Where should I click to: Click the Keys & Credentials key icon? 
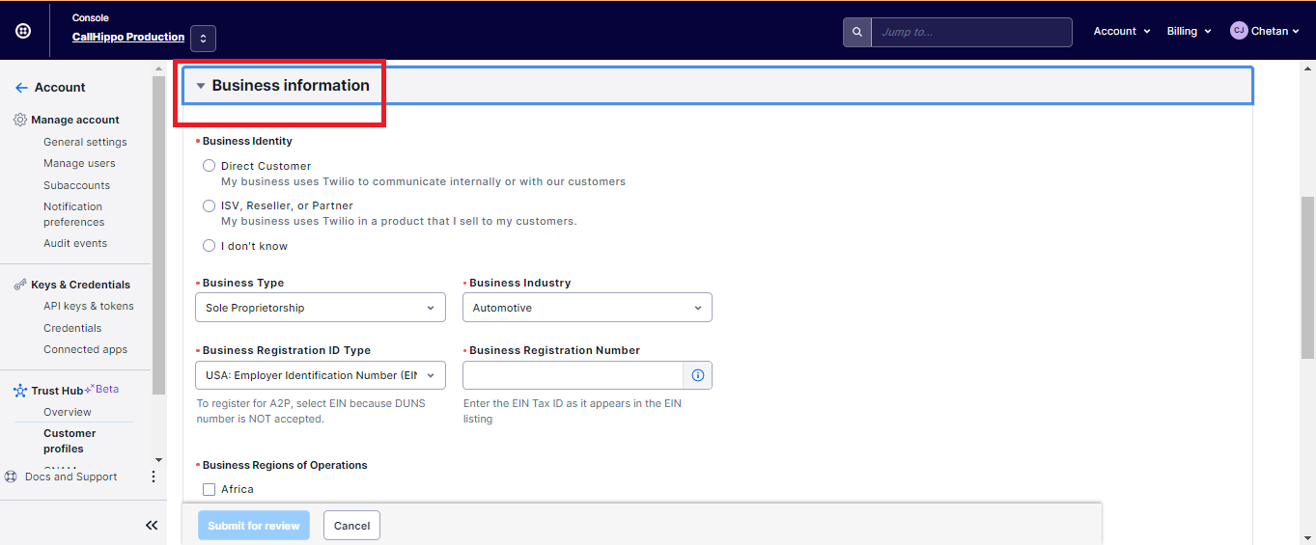[20, 285]
